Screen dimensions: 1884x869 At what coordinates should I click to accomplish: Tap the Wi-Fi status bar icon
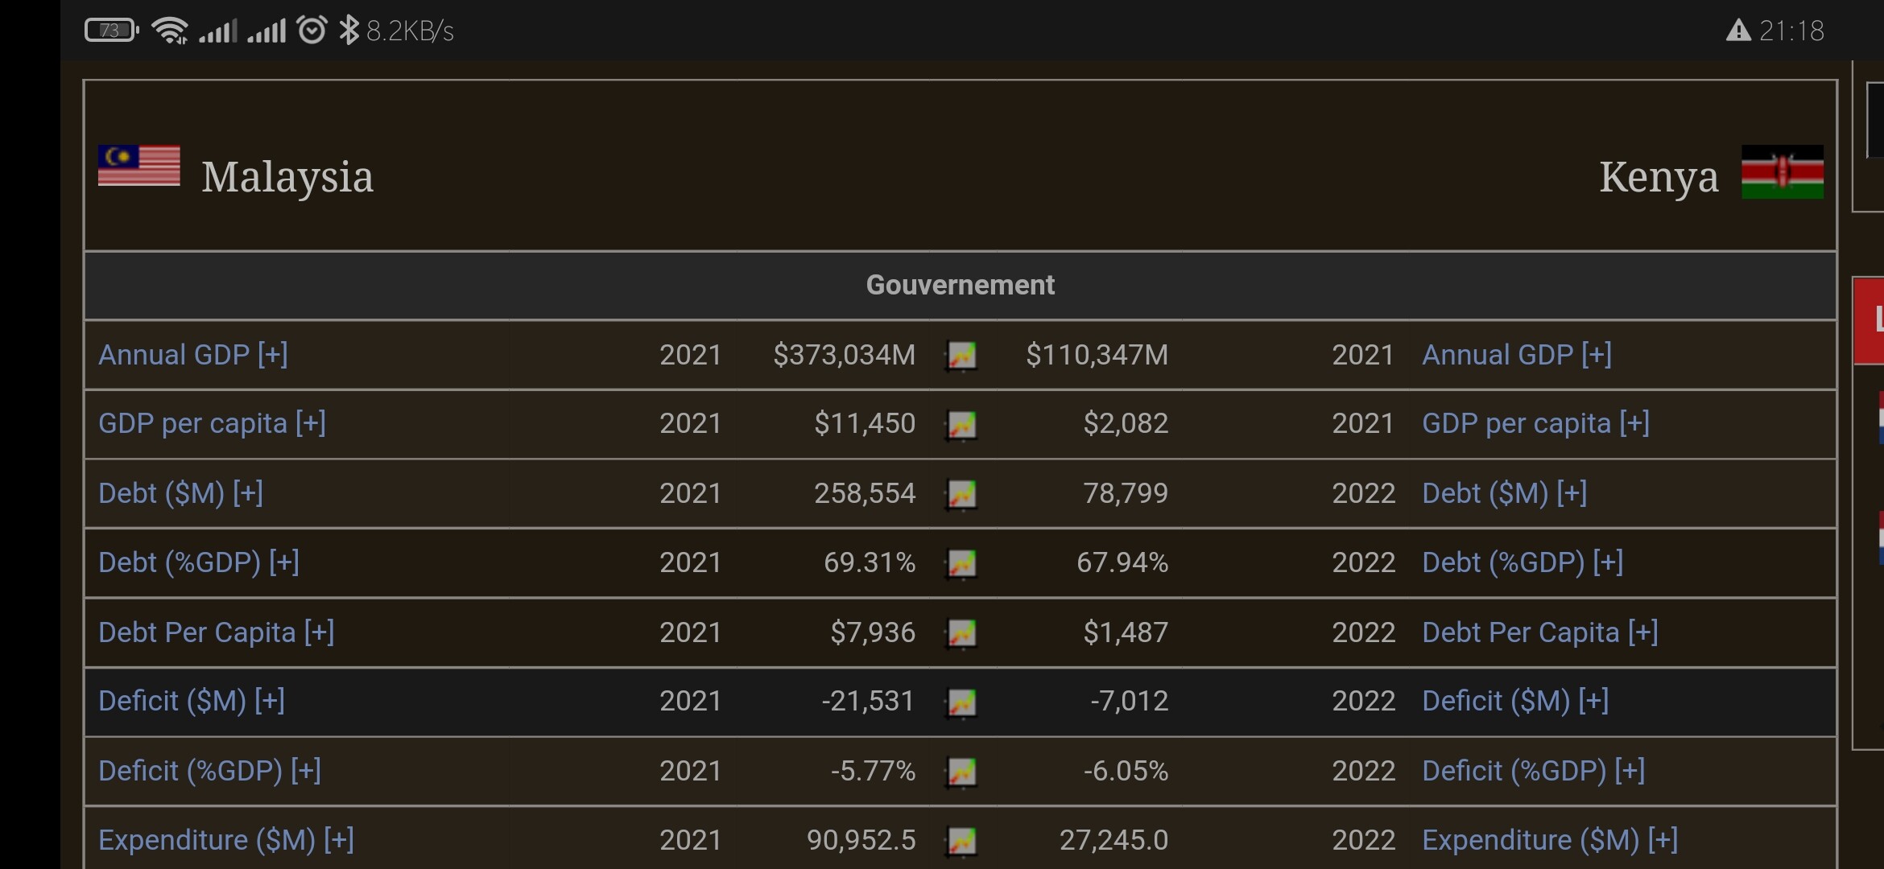[x=169, y=31]
